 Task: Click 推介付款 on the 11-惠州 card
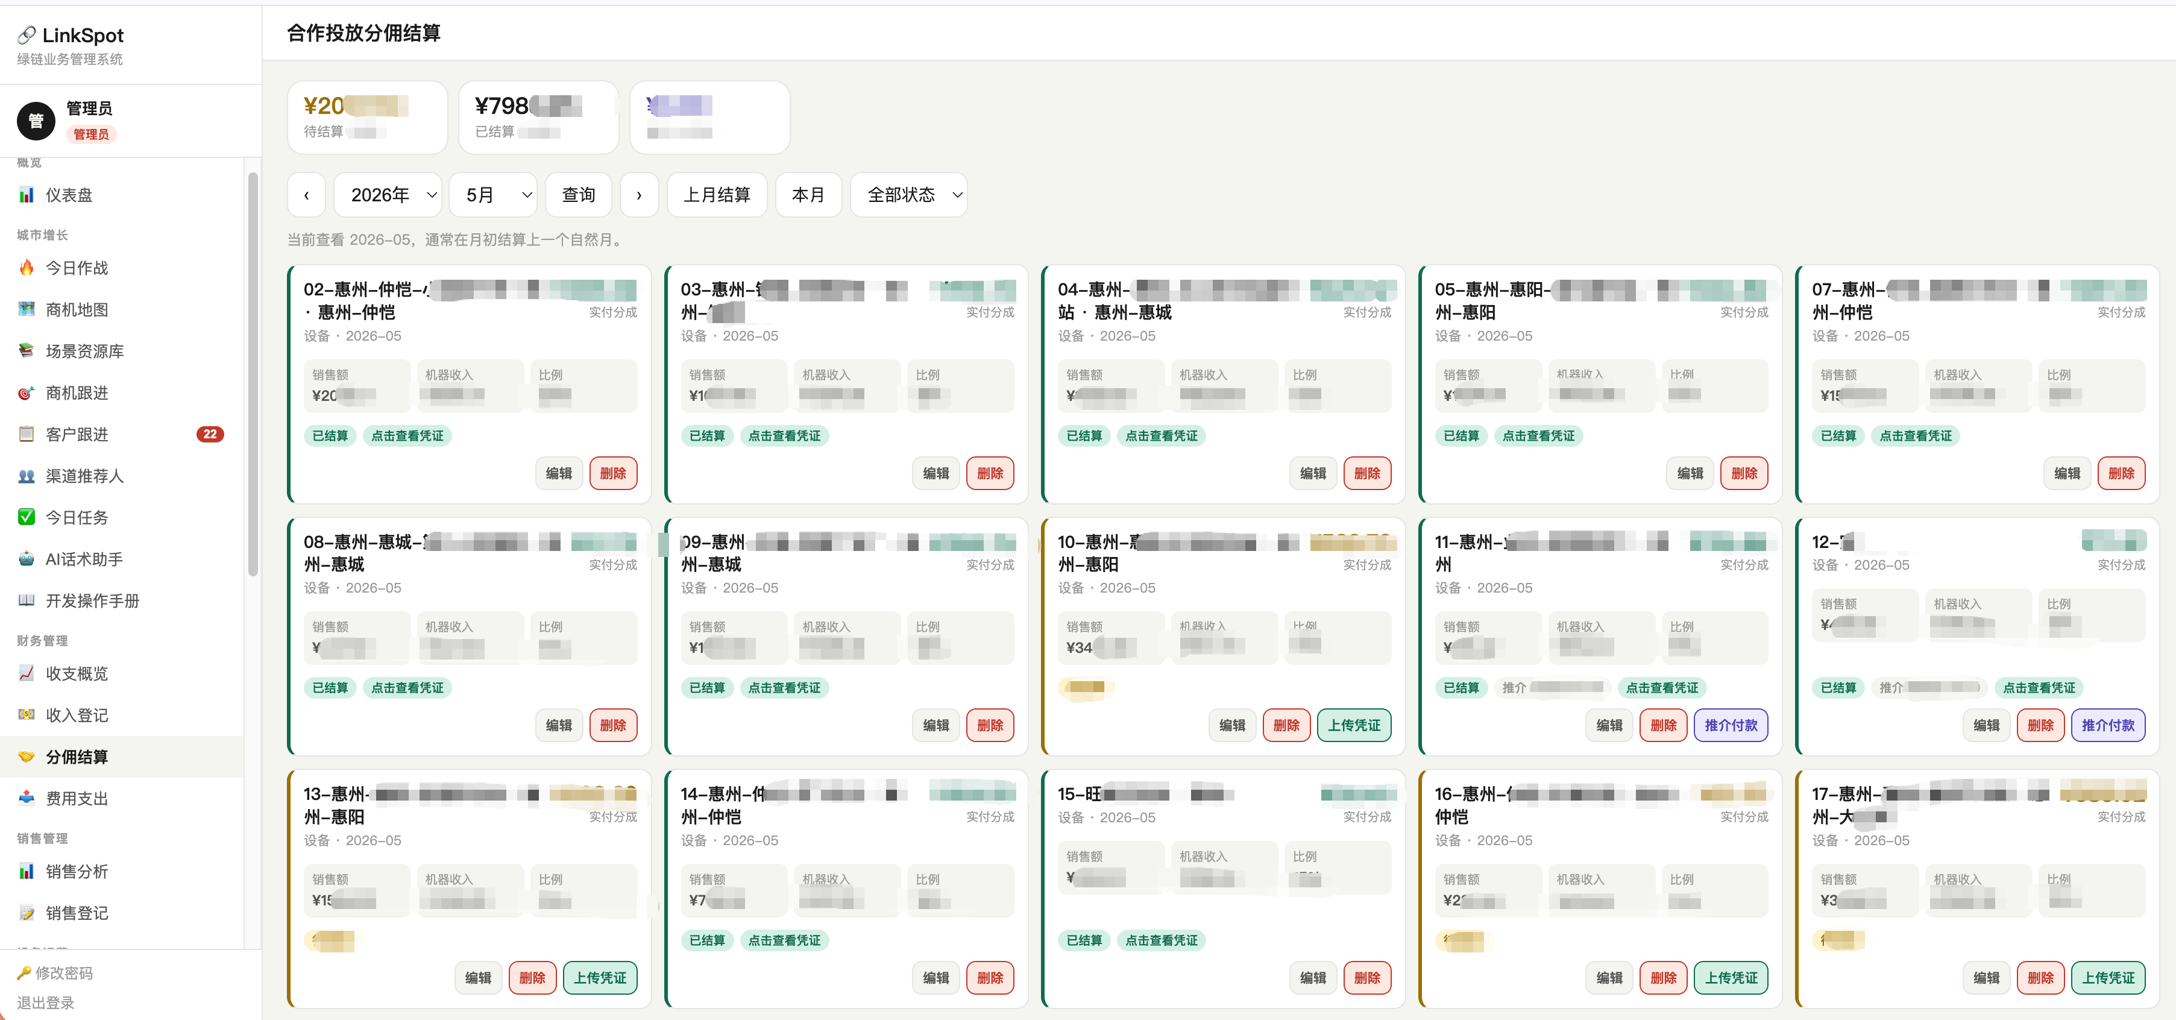tap(1731, 725)
